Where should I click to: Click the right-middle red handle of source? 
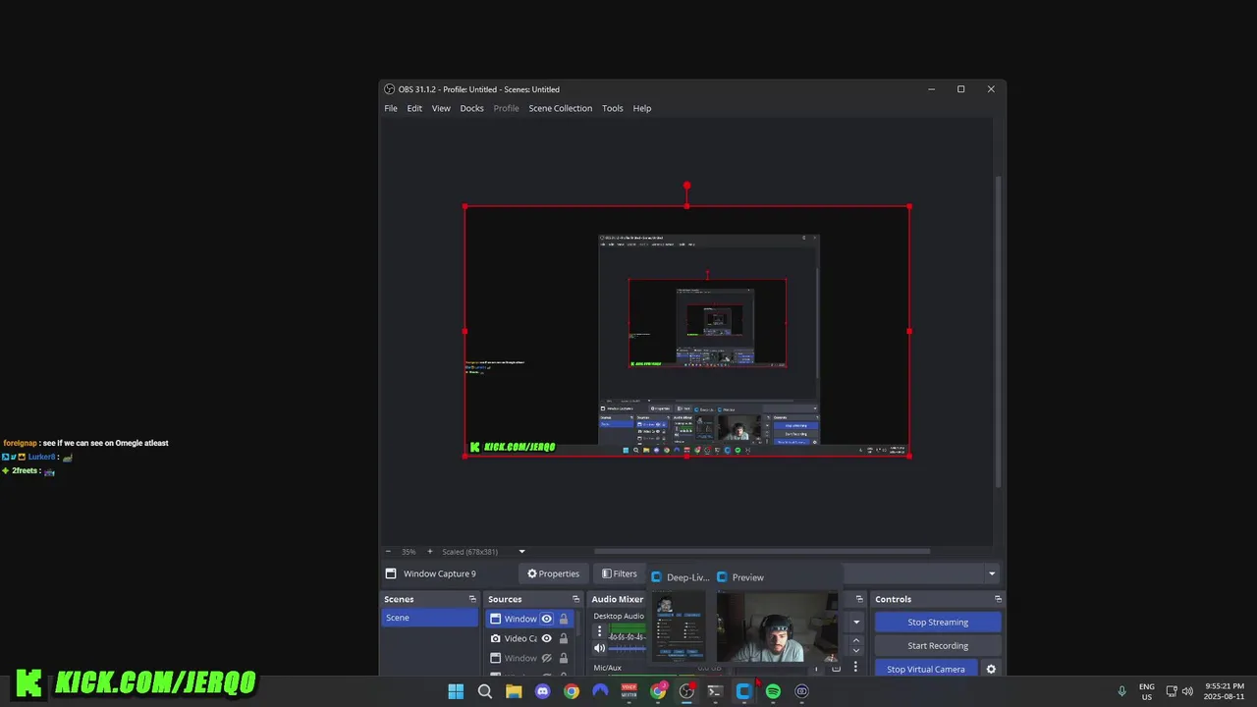[x=909, y=331]
